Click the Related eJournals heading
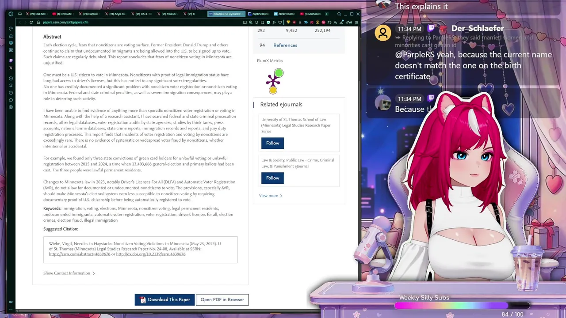Image resolution: width=566 pixels, height=318 pixels. click(x=281, y=105)
